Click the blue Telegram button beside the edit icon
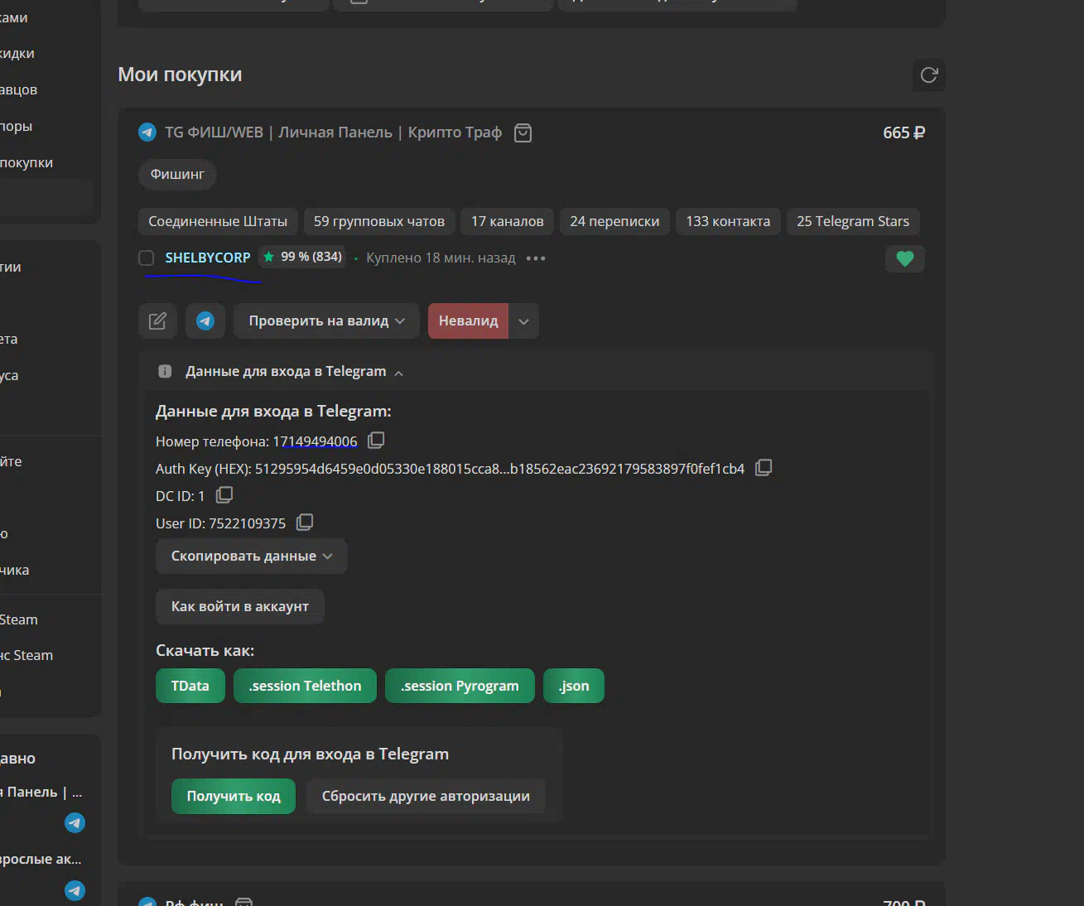The height and width of the screenshot is (906, 1084). (x=205, y=320)
